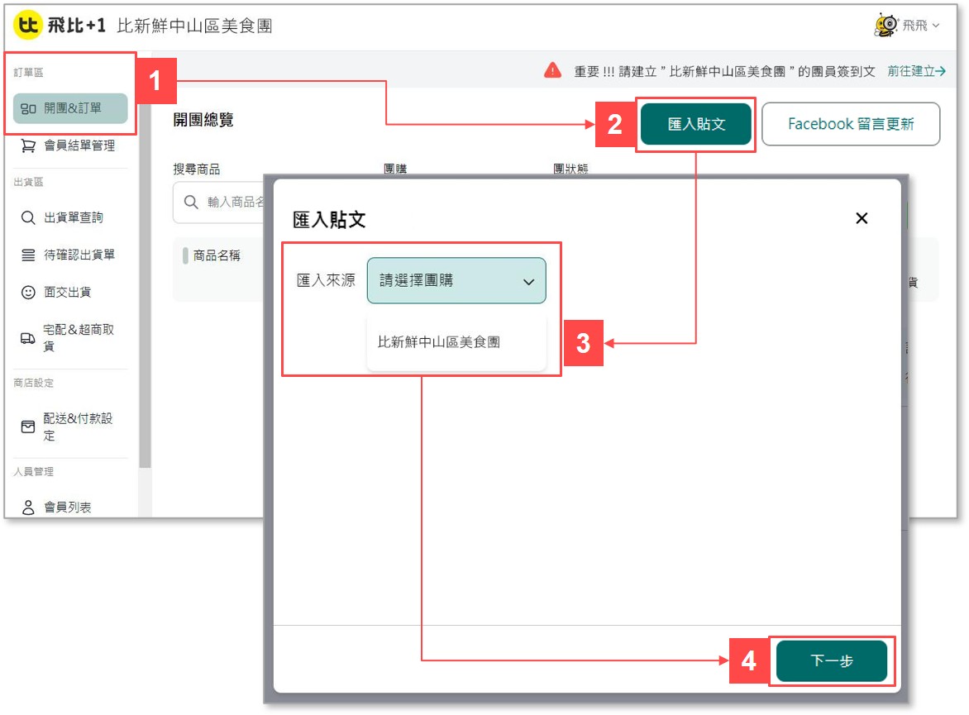969x715 pixels.
Task: Click the chevron arrow in 請選擇團購 dropdown
Action: pyautogui.click(x=528, y=282)
